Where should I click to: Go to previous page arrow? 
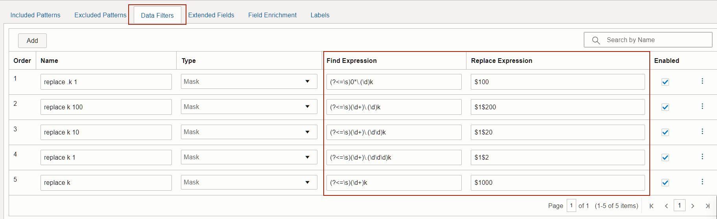pyautogui.click(x=666, y=206)
